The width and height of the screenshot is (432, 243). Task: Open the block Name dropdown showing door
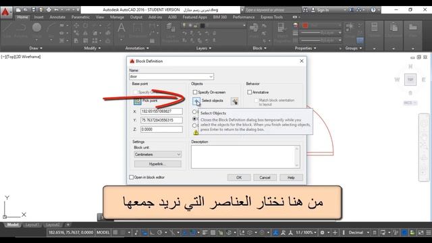pyautogui.click(x=211, y=76)
